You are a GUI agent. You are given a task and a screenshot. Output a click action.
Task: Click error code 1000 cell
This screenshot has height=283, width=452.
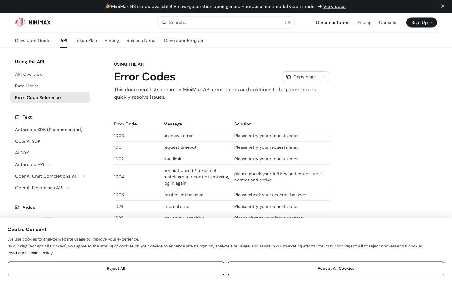(x=119, y=136)
